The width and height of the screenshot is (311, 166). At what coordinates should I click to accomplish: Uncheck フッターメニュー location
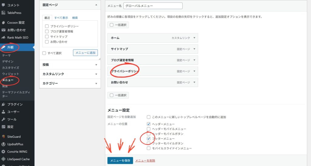149,138
